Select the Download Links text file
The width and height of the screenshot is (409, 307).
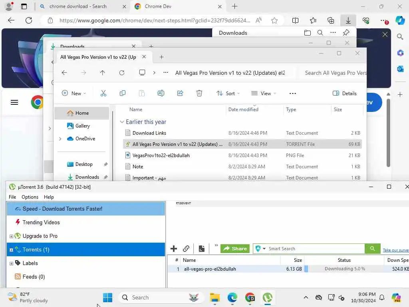242,133
